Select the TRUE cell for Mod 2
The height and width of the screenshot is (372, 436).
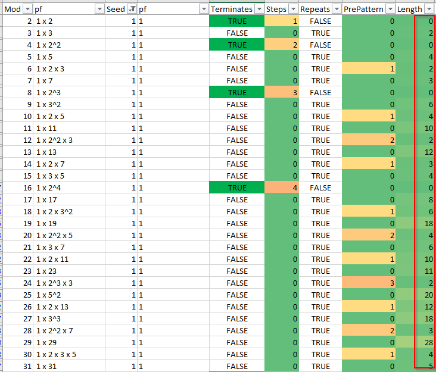236,21
